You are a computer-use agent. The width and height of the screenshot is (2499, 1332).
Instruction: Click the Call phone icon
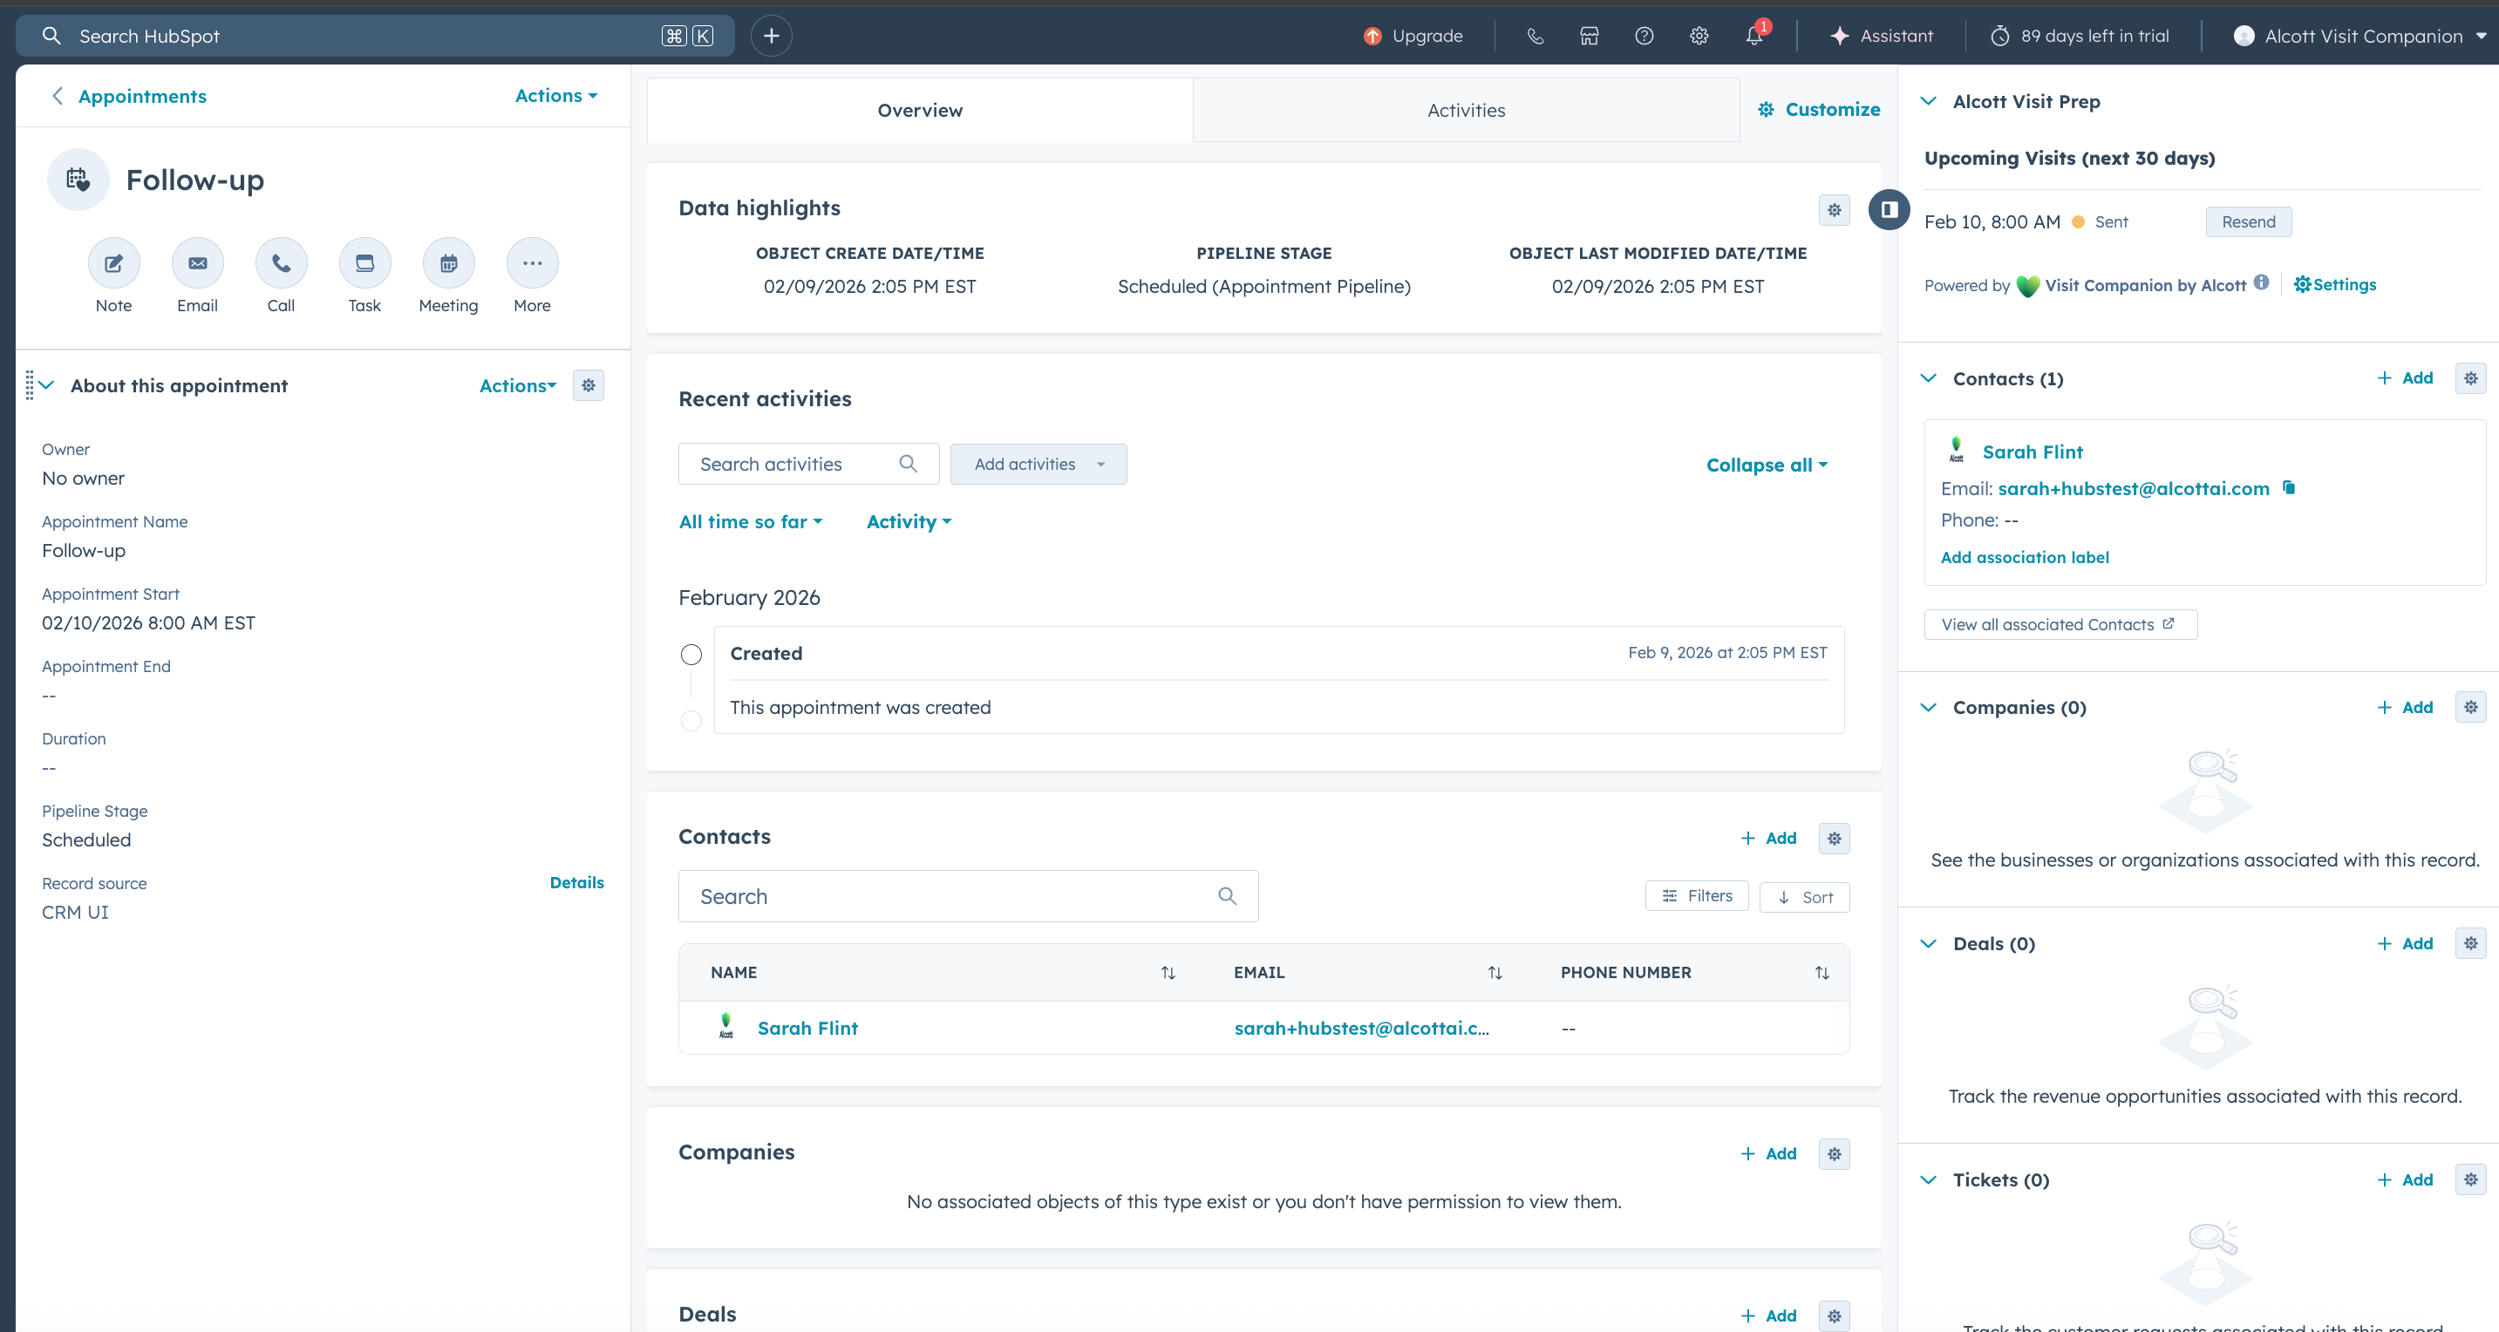point(282,263)
